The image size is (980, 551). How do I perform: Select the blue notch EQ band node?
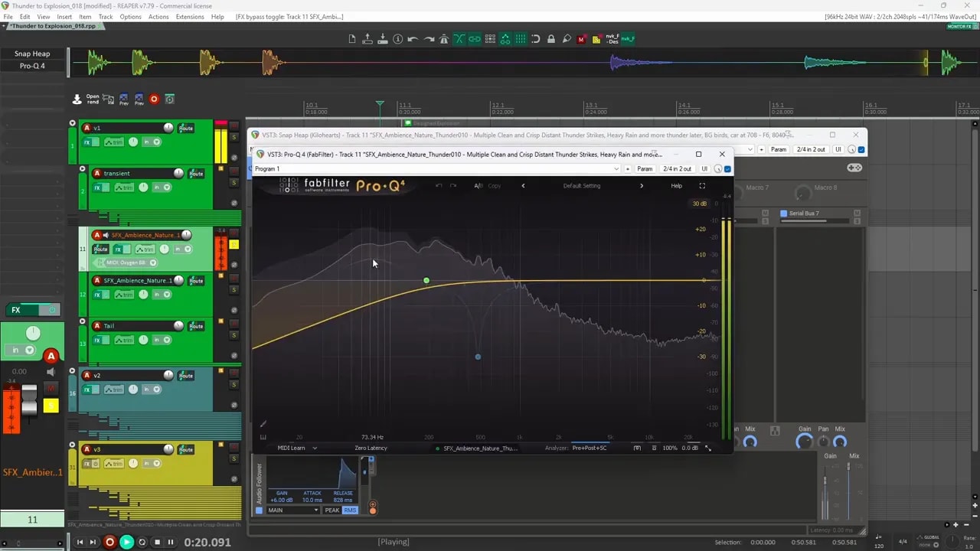click(x=478, y=357)
